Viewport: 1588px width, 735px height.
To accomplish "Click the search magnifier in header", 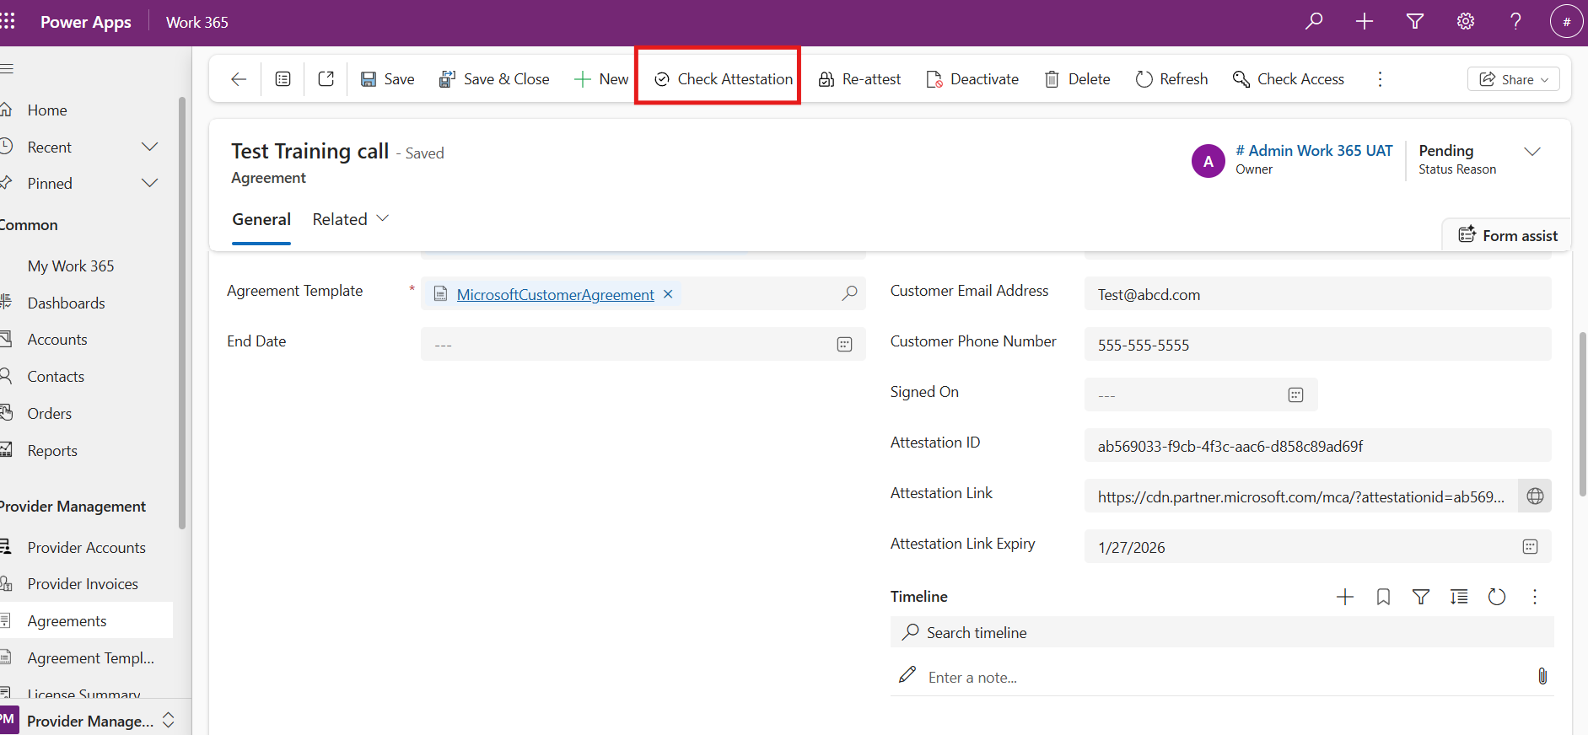I will pyautogui.click(x=1314, y=21).
